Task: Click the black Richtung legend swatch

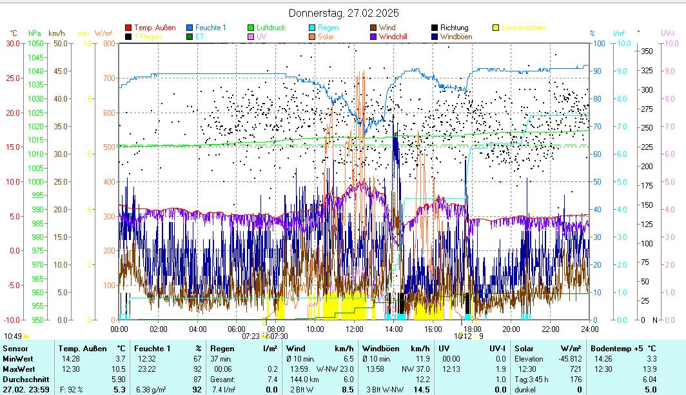Action: point(435,28)
